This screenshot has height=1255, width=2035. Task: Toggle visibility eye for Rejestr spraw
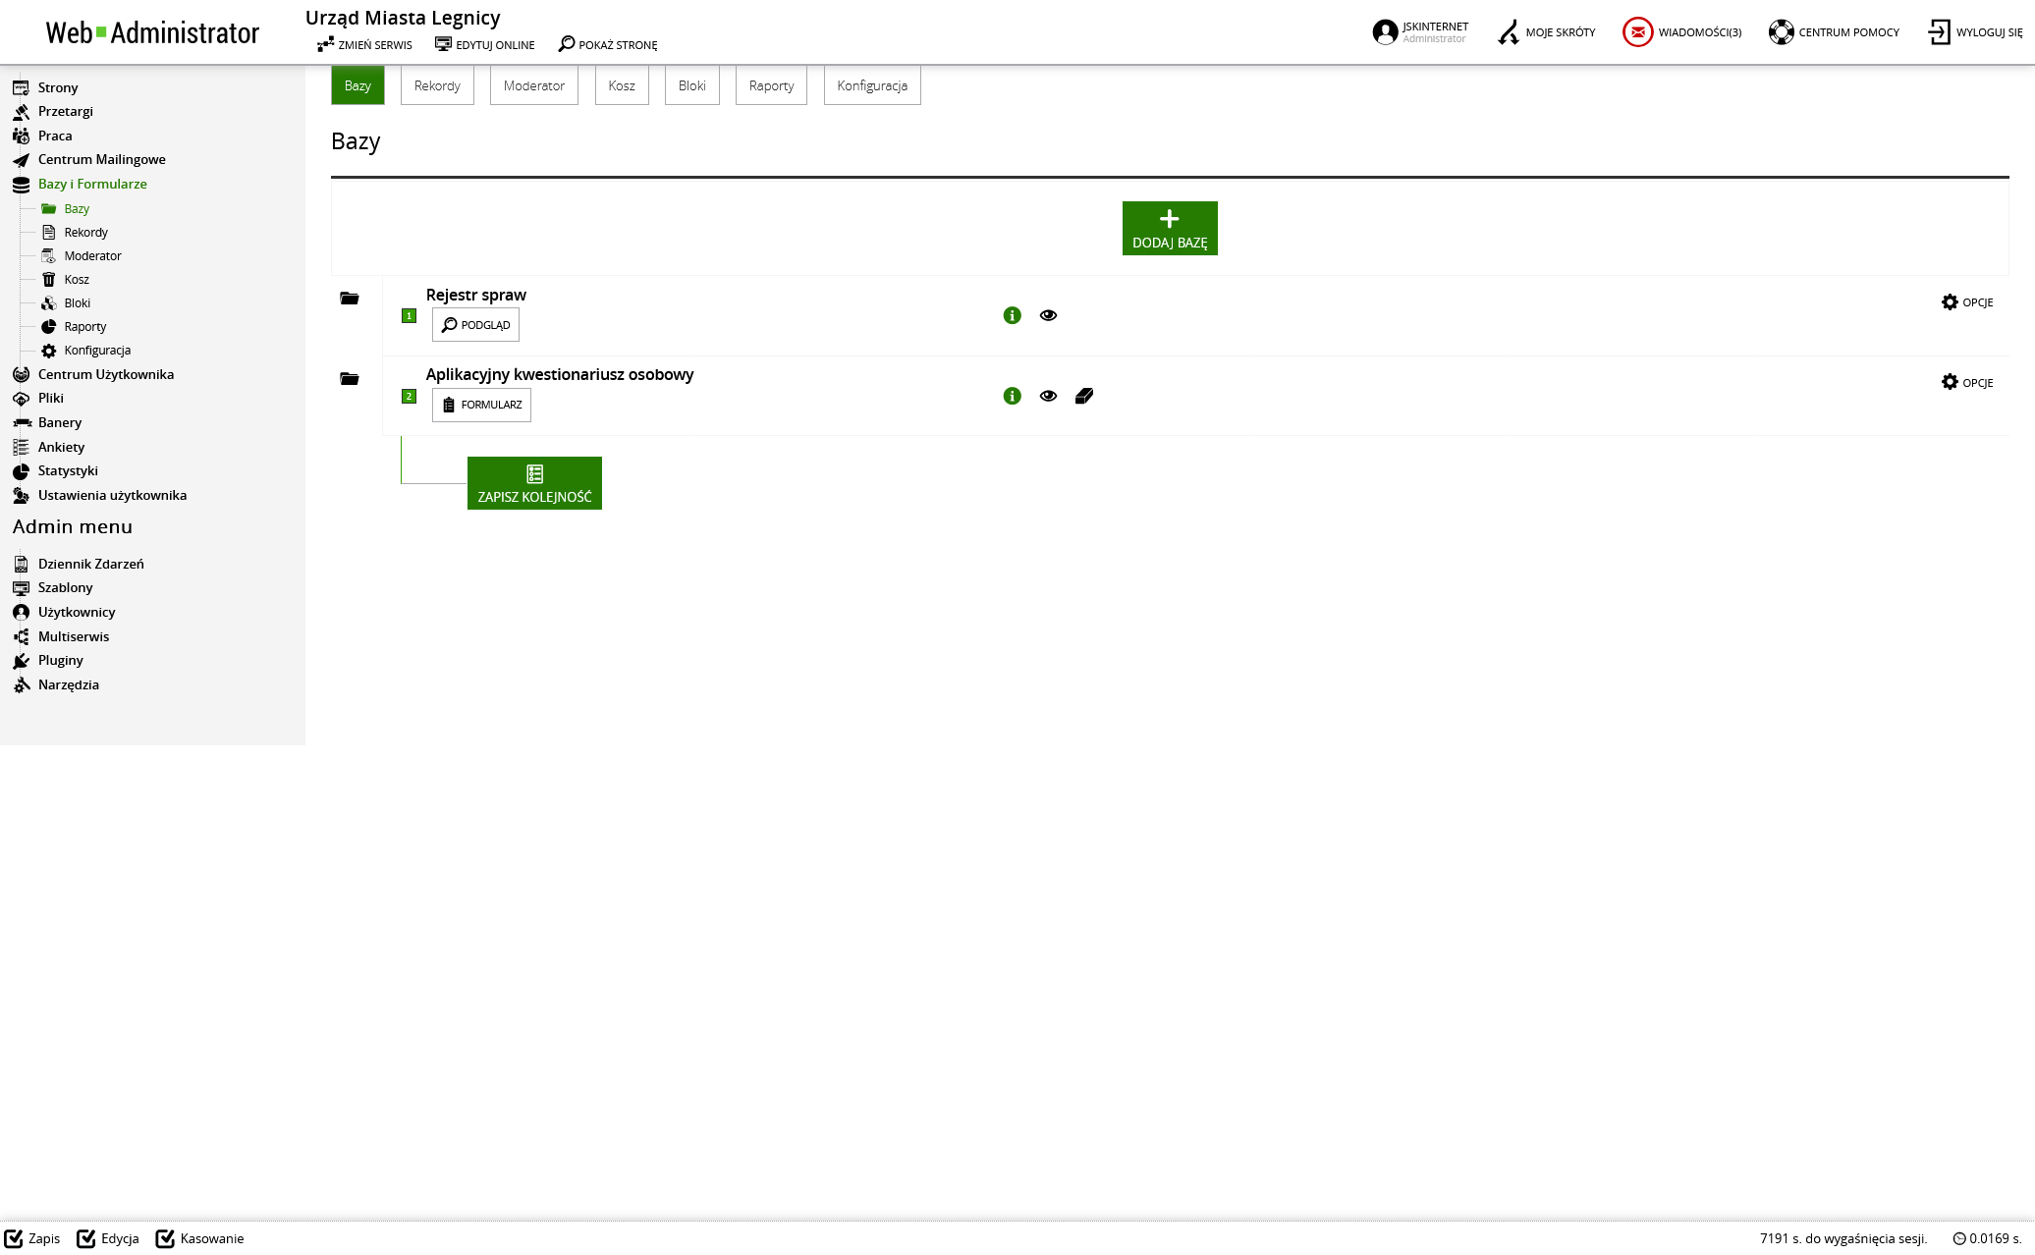[x=1048, y=315]
